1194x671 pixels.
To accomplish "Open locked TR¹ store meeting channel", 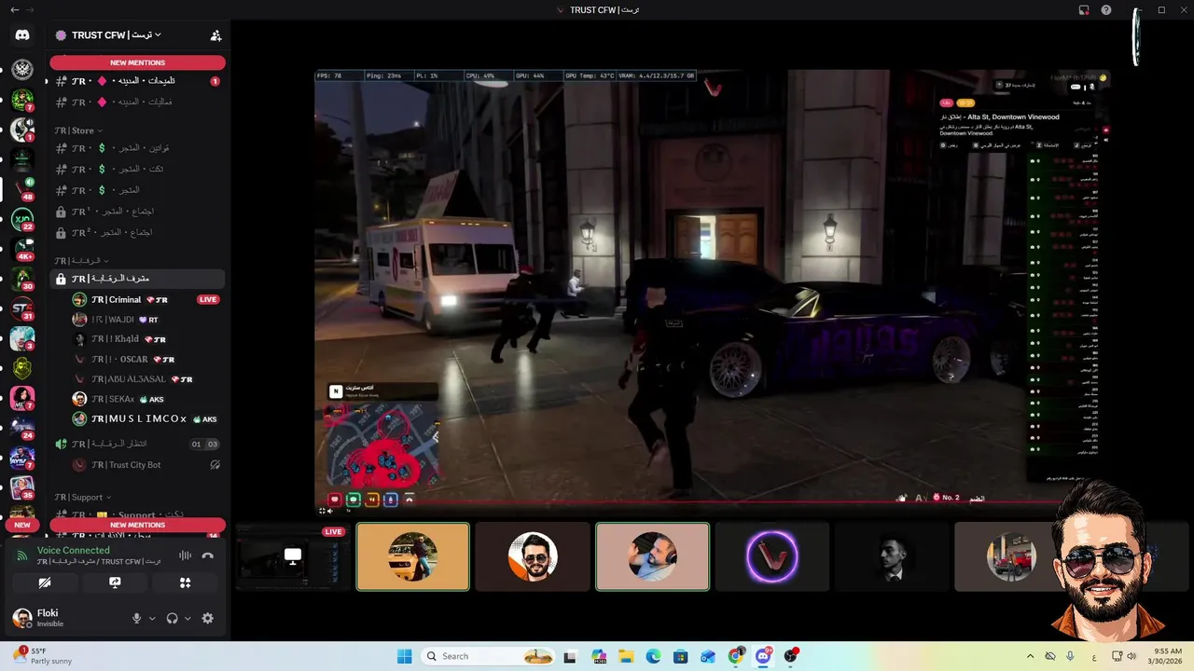I will pyautogui.click(x=137, y=212).
